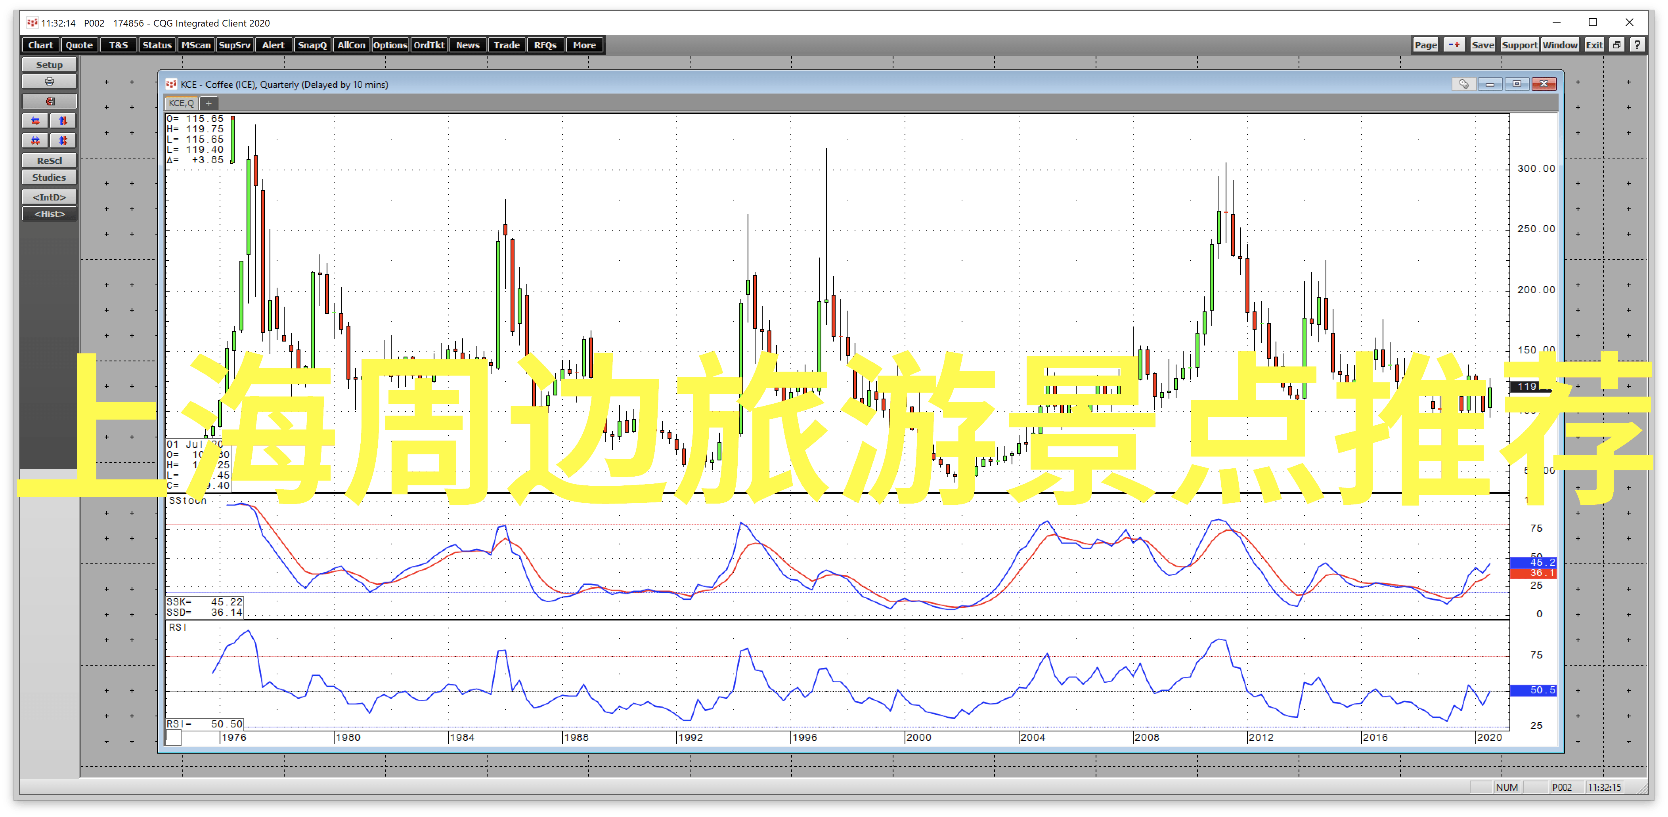Click the minus-plus page switch icon

[x=1454, y=45]
